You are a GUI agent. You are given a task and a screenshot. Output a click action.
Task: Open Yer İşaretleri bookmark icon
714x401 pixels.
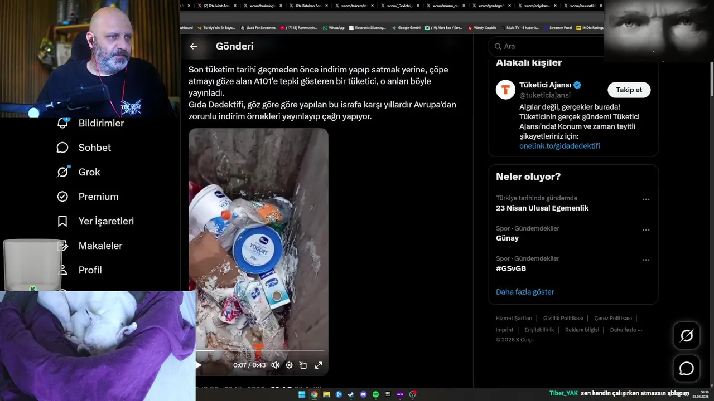pyautogui.click(x=62, y=221)
